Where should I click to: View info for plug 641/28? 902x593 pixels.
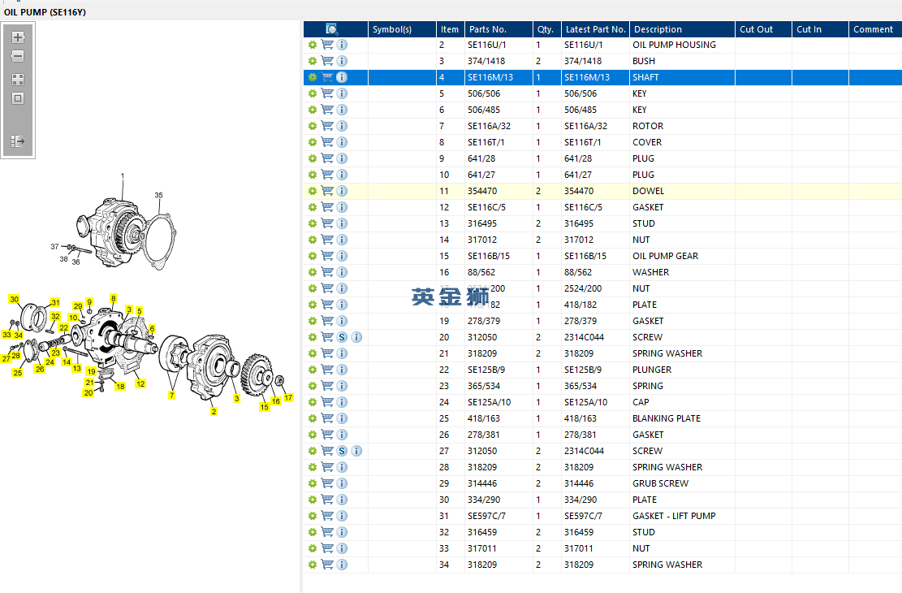(342, 158)
